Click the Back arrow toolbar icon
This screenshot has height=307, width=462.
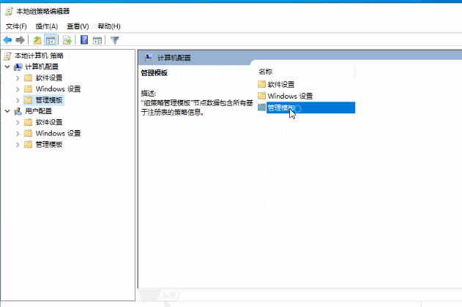click(7, 40)
